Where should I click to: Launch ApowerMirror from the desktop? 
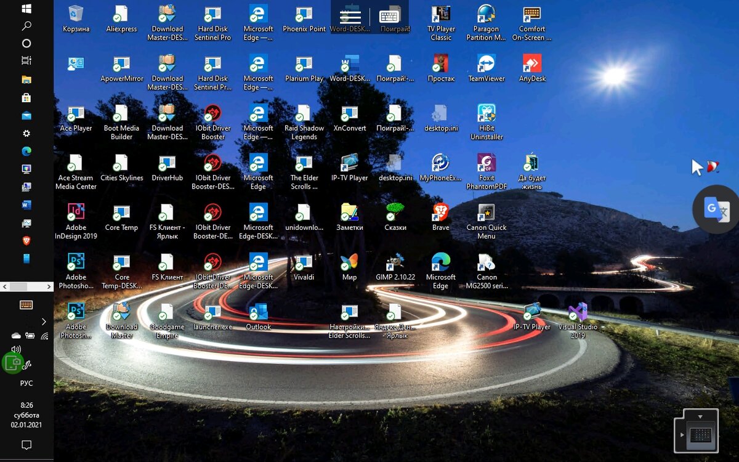(x=121, y=69)
